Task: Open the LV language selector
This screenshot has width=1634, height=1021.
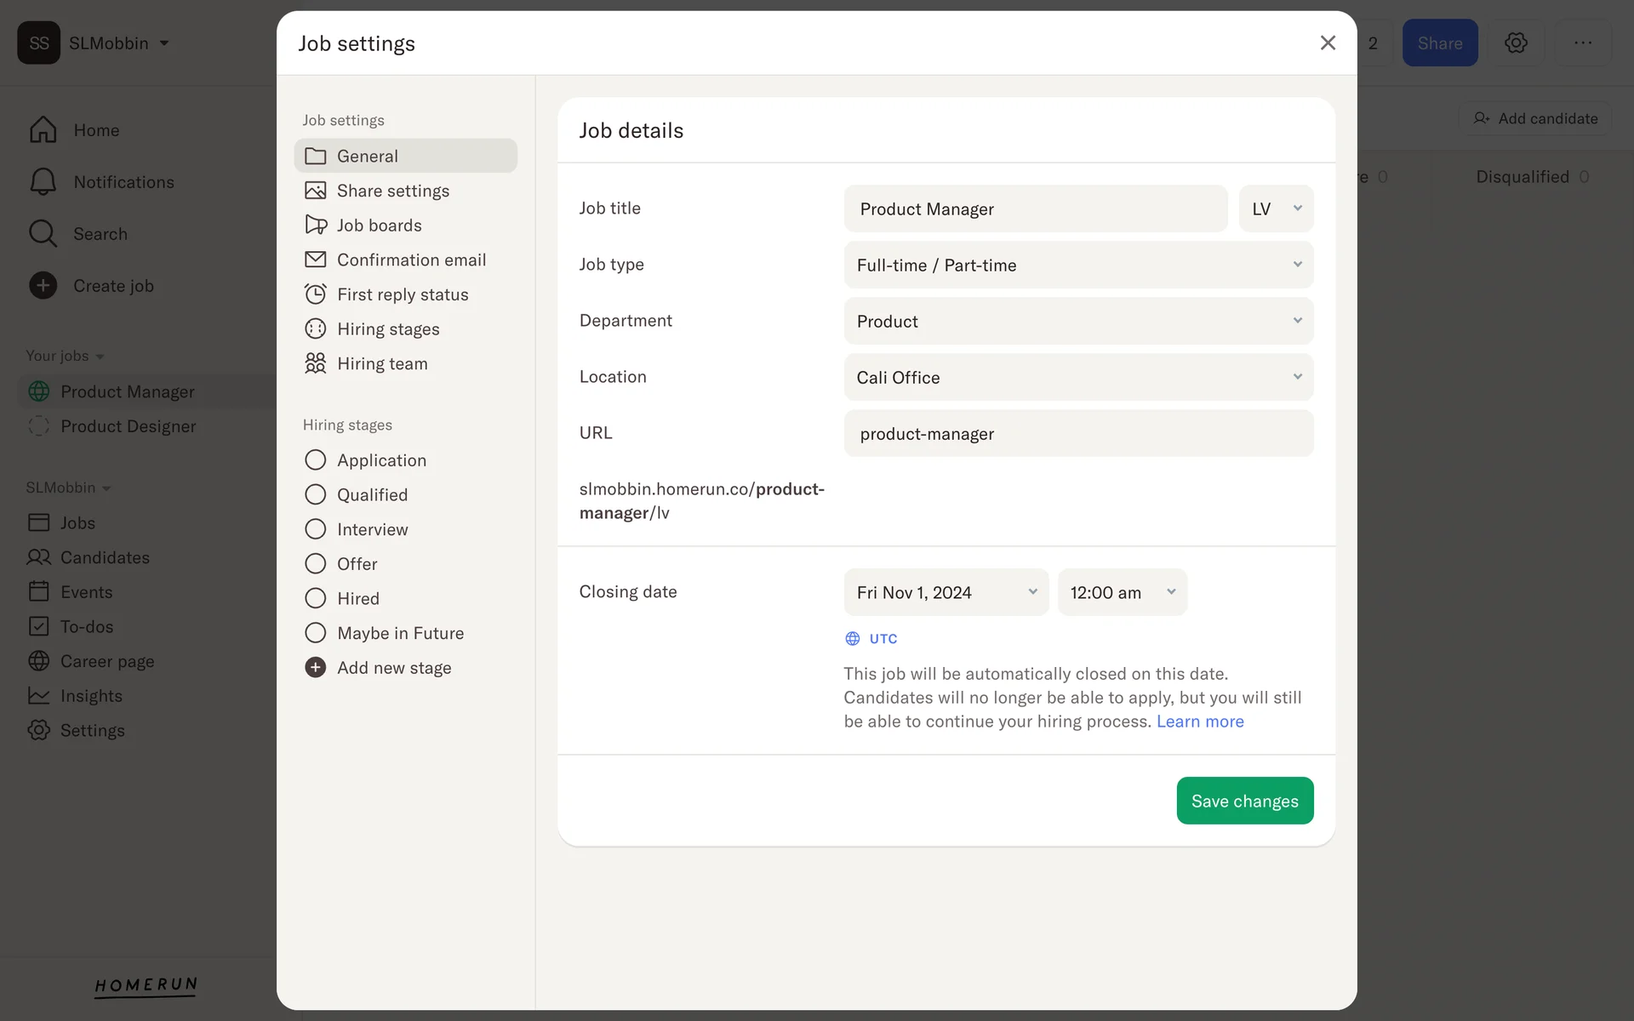Action: pos(1275,208)
